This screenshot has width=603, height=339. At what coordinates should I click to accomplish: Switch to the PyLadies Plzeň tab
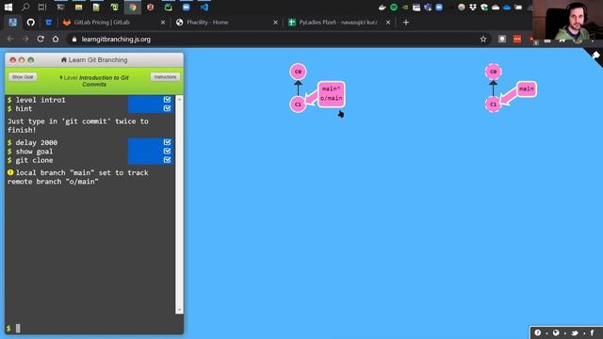point(339,23)
